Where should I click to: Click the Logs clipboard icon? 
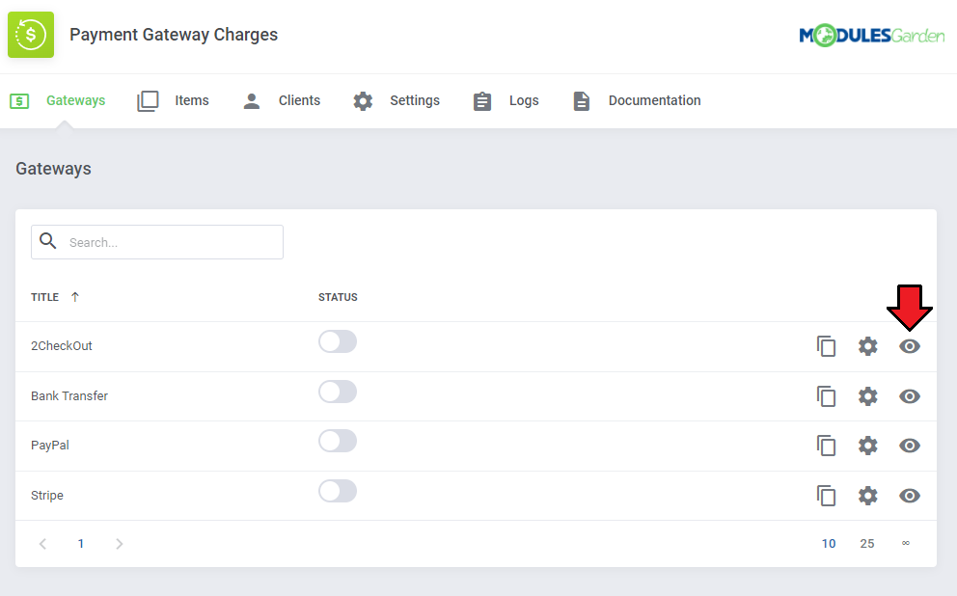point(482,101)
